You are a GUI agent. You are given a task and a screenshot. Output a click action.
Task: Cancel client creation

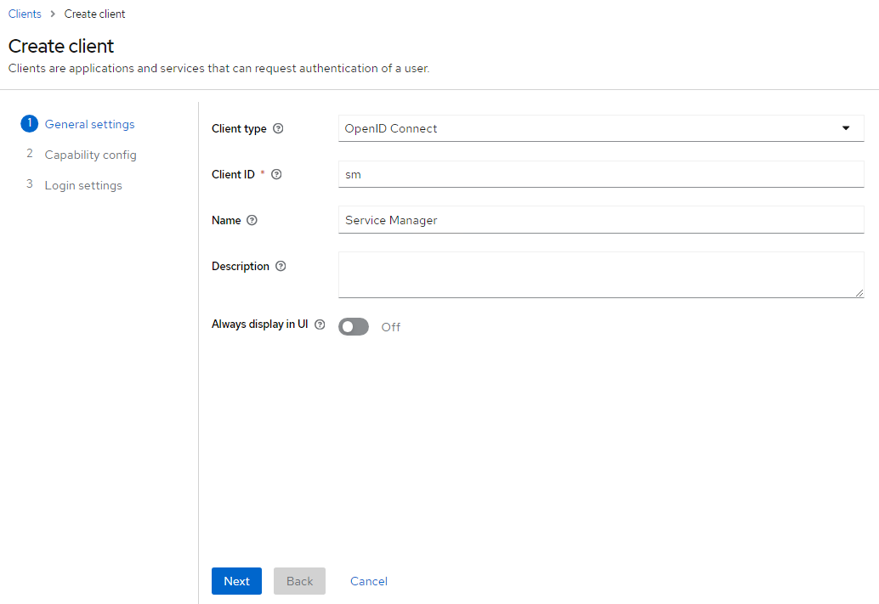368,581
